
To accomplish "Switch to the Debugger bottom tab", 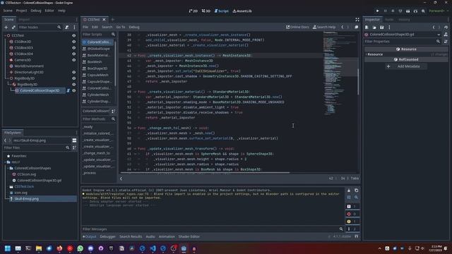I will pyautogui.click(x=107, y=236).
